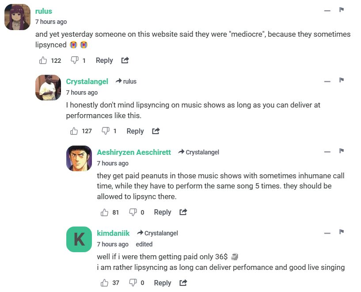The width and height of the screenshot is (361, 292).
Task: Flag Aeshiryzen Aeschirett's comment
Action: [342, 151]
